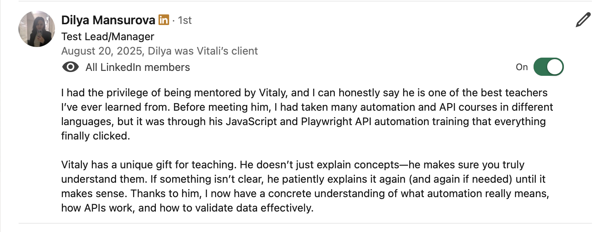Turn off the recommendation visibility switch
Image resolution: width=609 pixels, height=232 pixels.
click(x=548, y=67)
